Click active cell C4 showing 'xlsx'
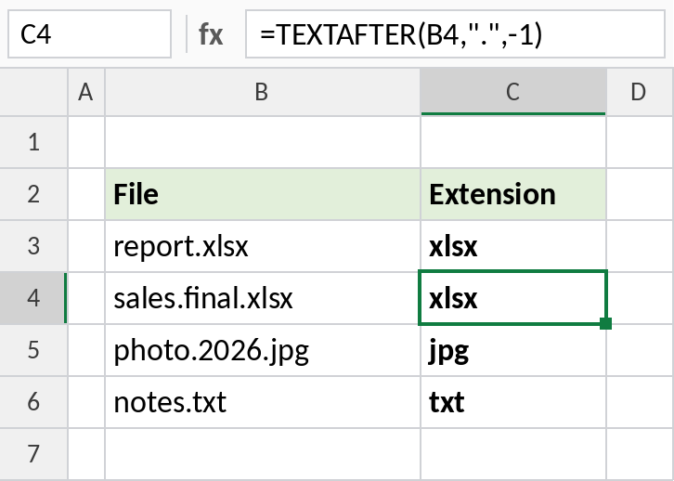 coord(513,298)
